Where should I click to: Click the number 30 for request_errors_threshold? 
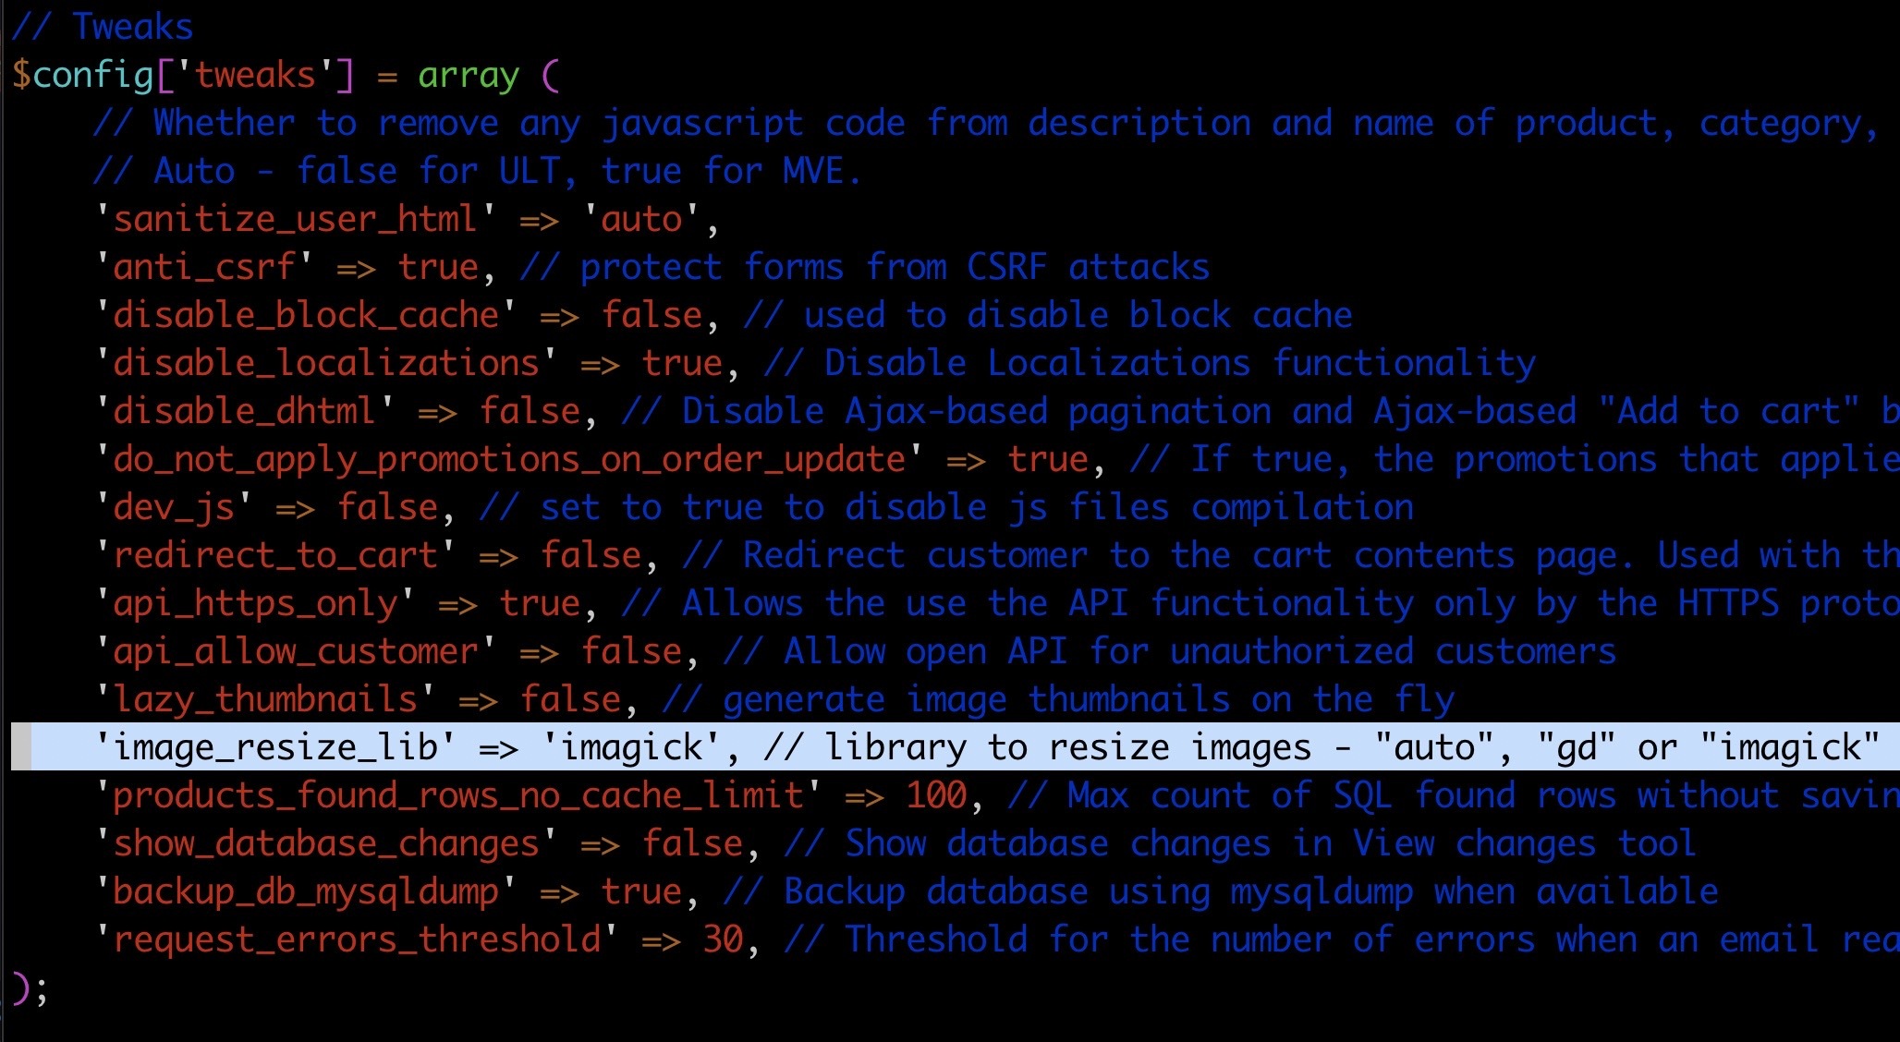[723, 940]
